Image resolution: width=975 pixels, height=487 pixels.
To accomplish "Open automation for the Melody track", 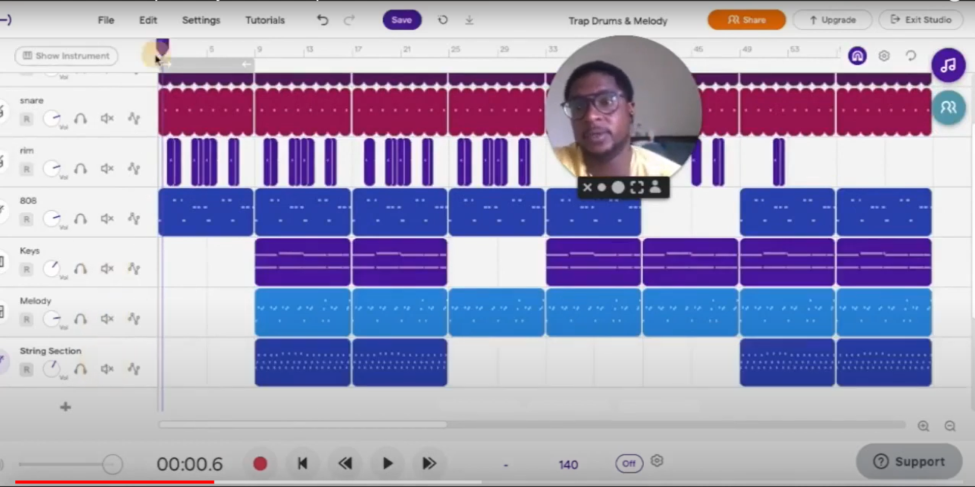I will click(x=134, y=319).
